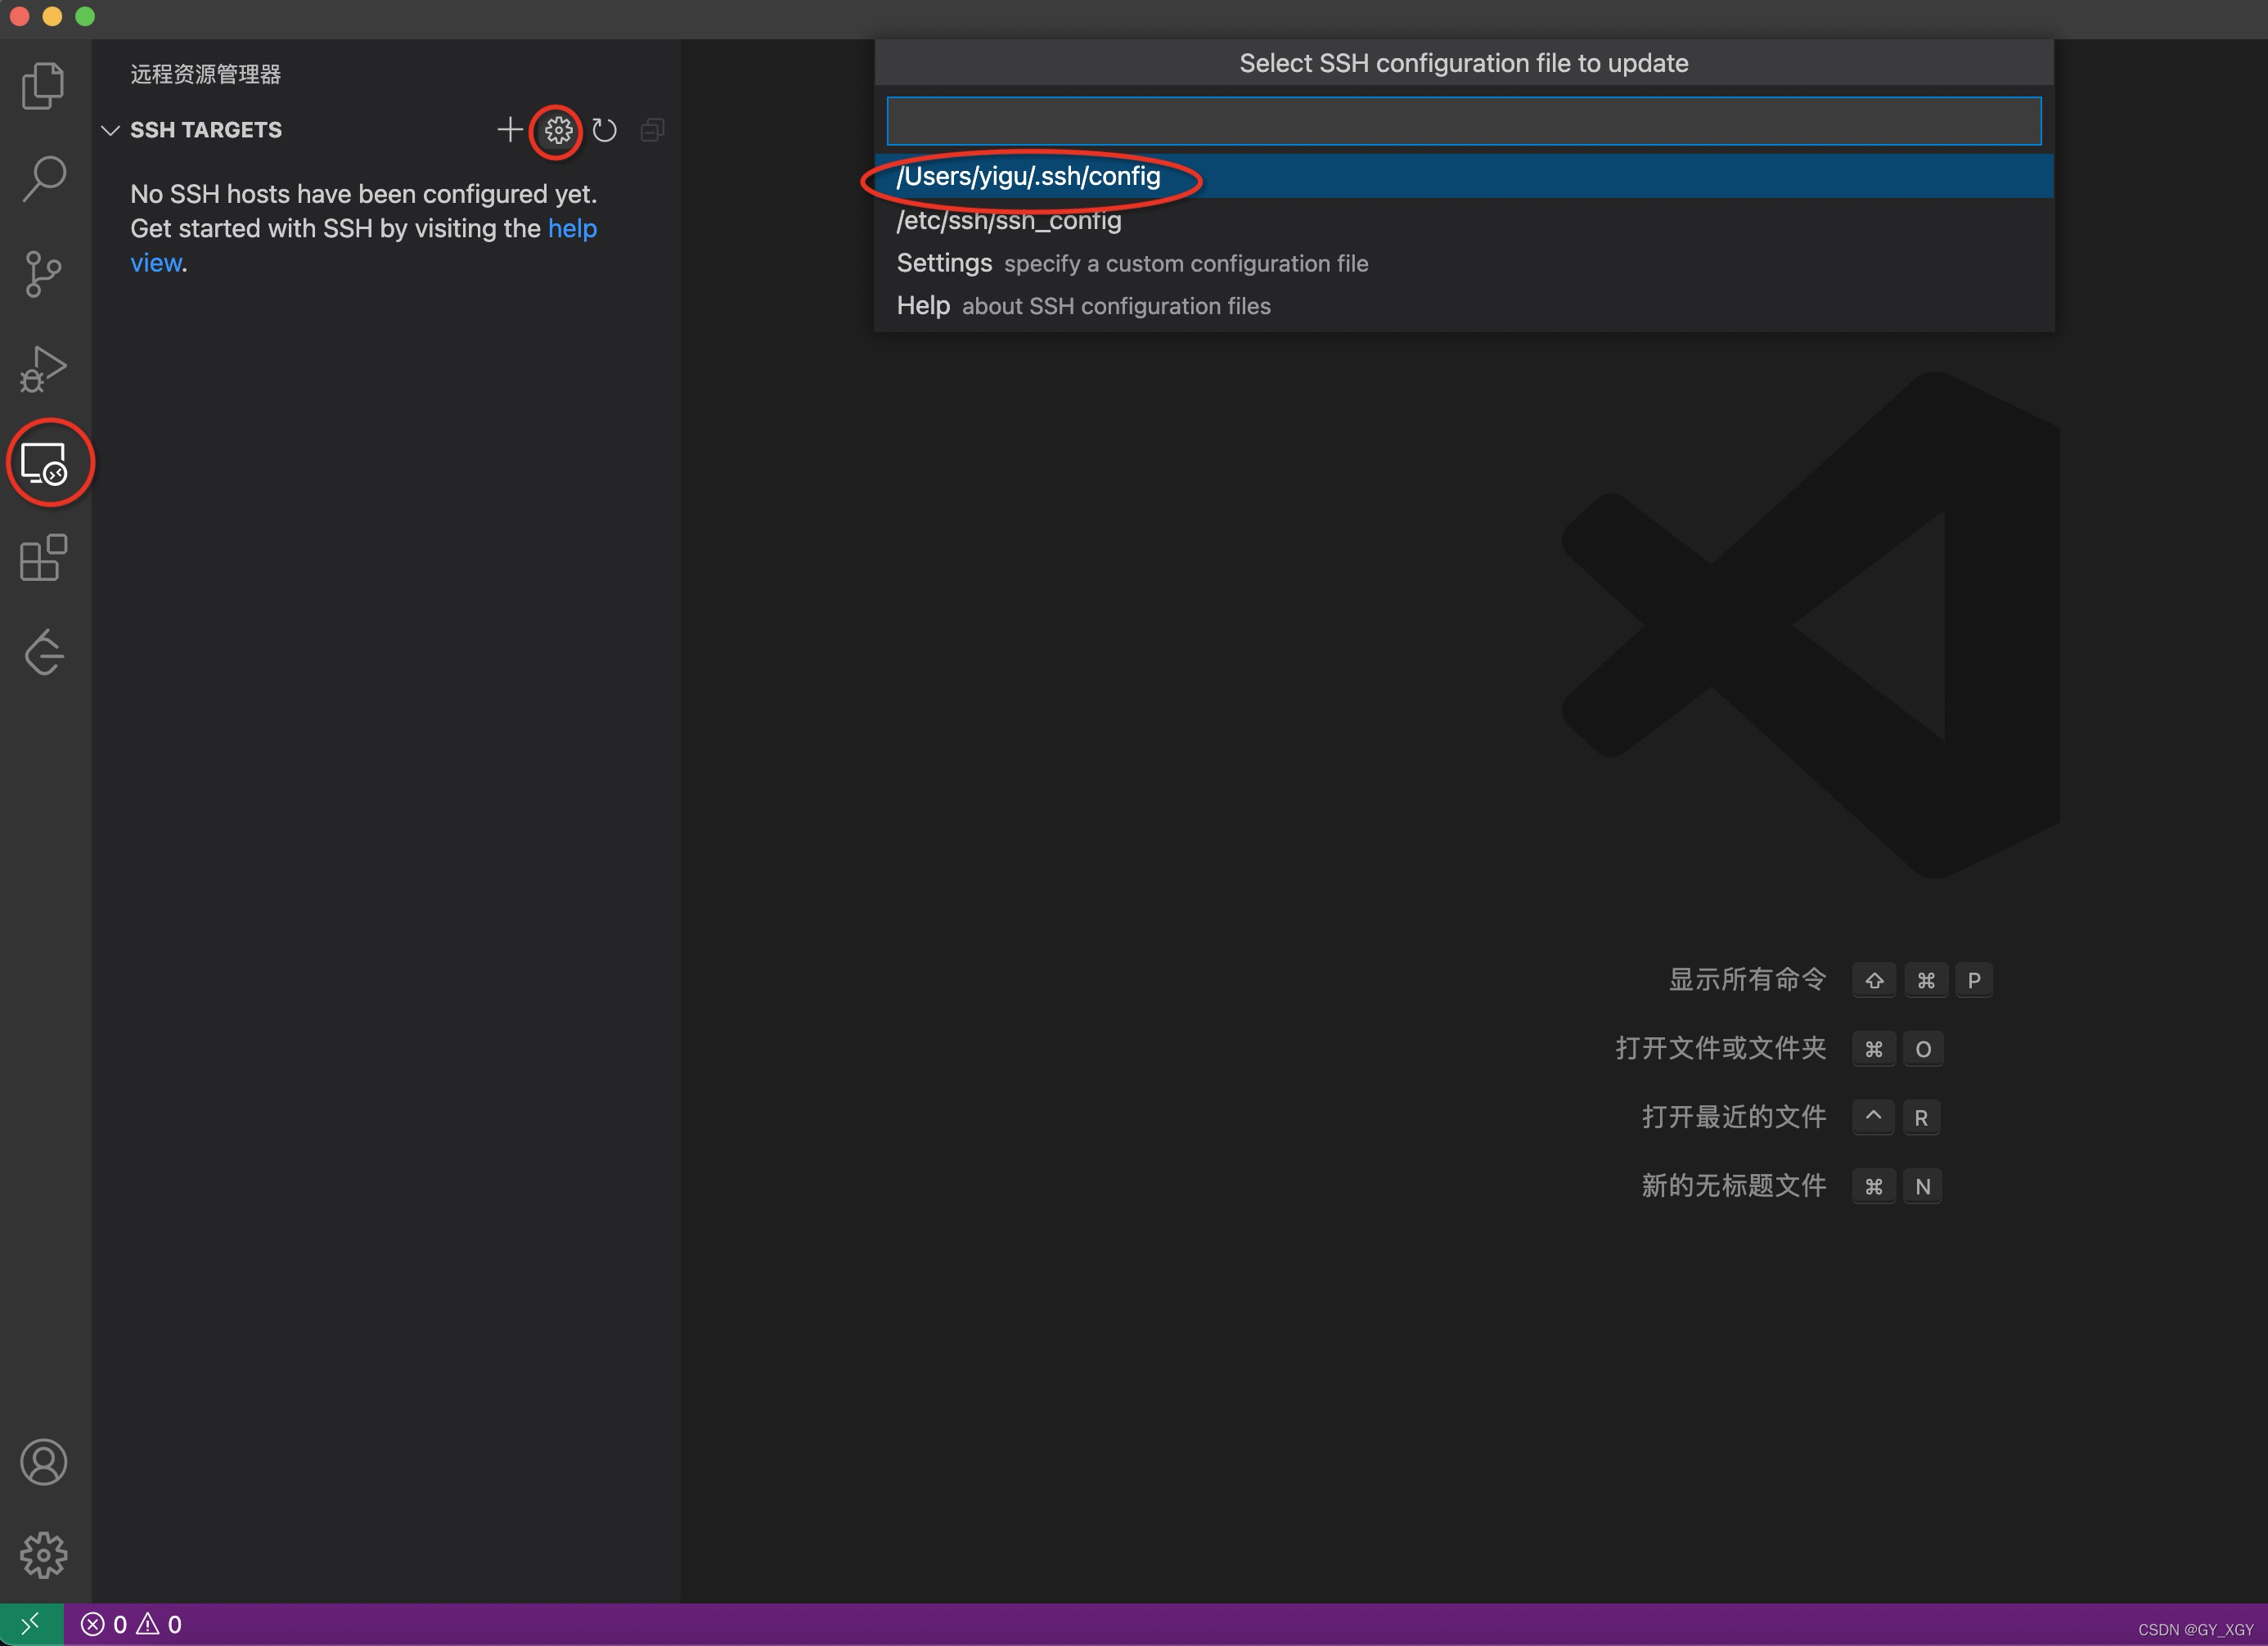Open the Remote Explorer view

(x=45, y=463)
